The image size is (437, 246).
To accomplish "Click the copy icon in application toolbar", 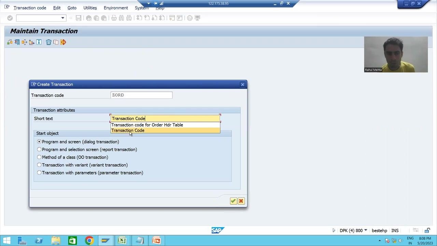I will [x=56, y=42].
